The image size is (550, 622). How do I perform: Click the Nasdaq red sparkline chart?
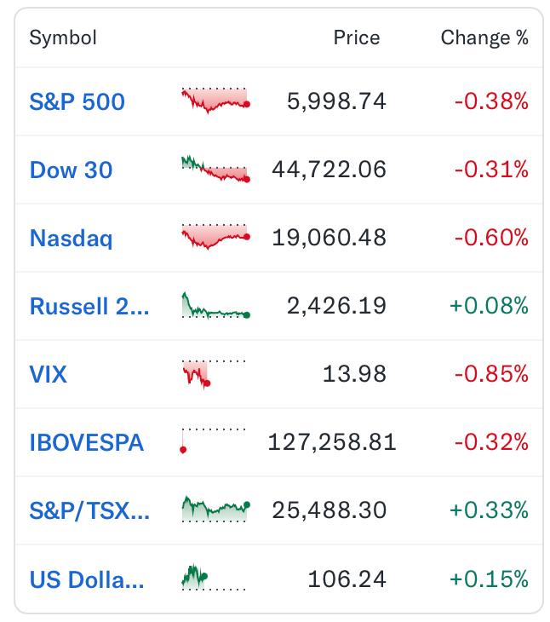point(215,237)
